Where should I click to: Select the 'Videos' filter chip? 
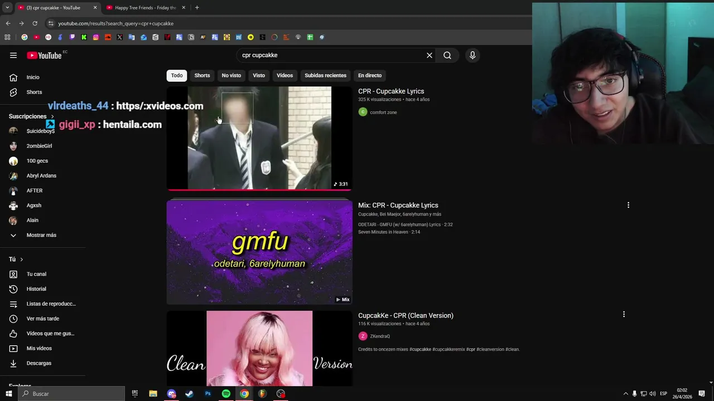tap(284, 75)
